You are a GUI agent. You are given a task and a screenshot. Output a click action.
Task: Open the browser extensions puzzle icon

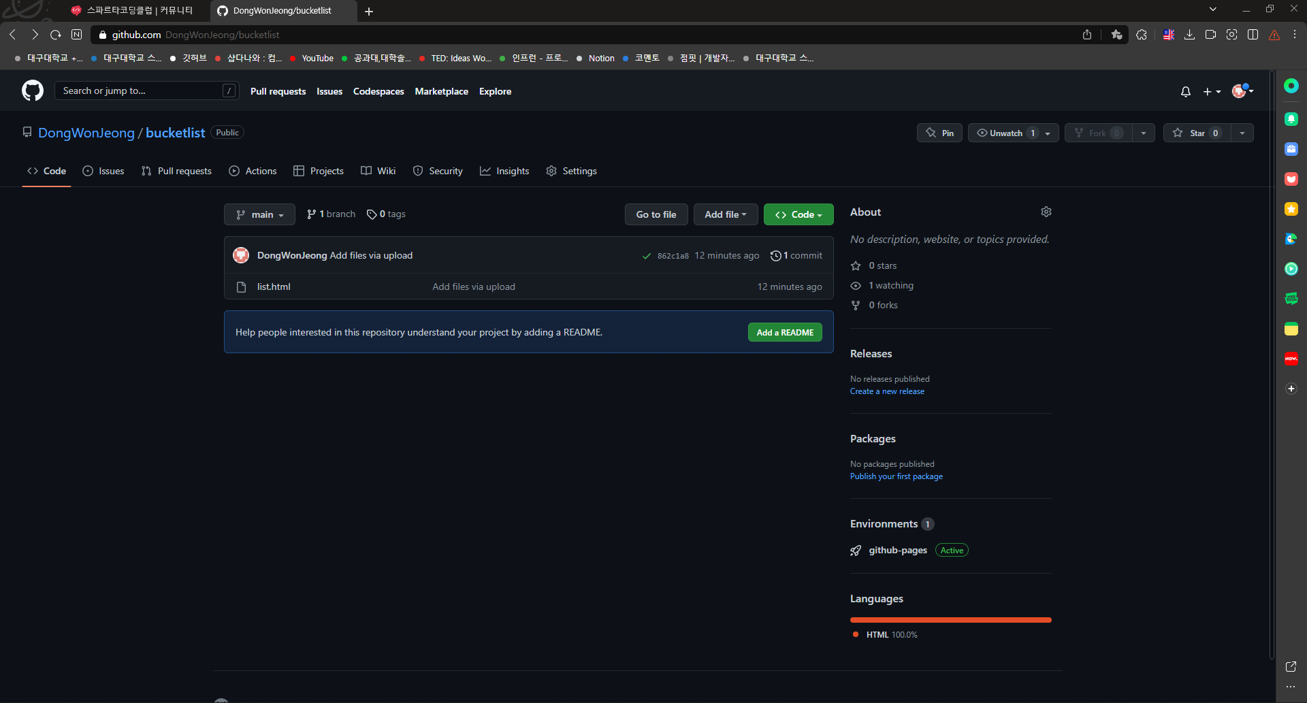pos(1142,35)
